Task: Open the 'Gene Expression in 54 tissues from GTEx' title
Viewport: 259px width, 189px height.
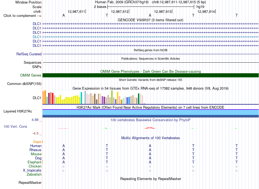Action: [150, 88]
